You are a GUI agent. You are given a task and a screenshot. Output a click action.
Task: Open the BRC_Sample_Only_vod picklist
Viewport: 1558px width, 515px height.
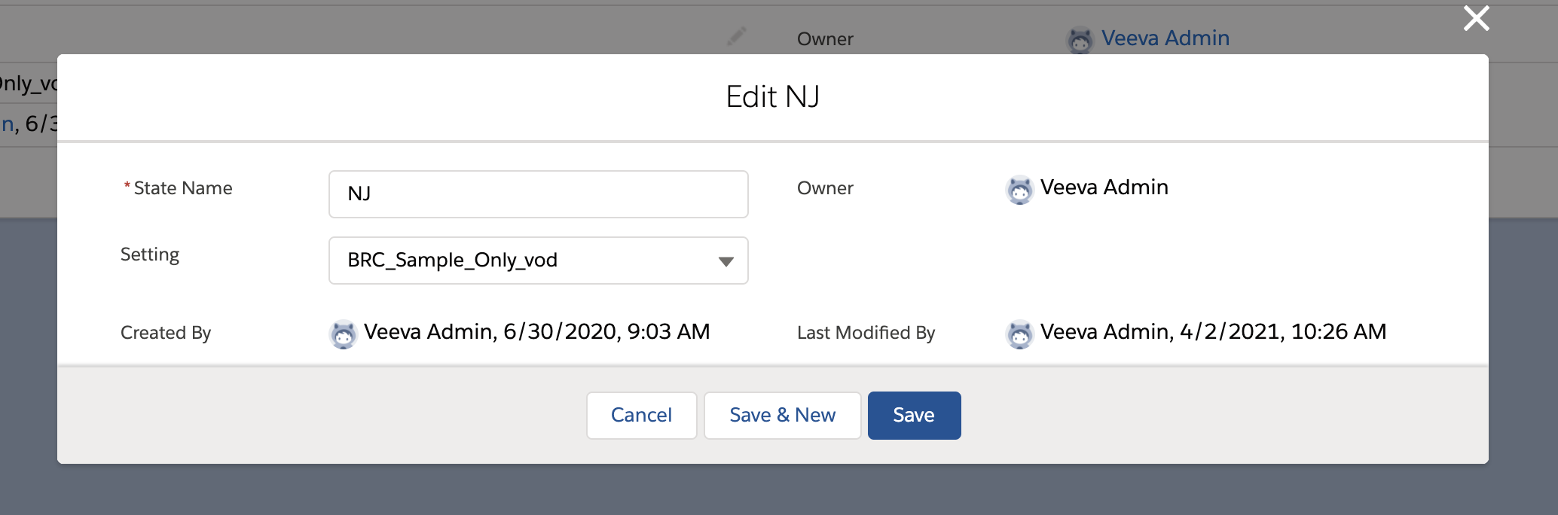tap(527, 261)
